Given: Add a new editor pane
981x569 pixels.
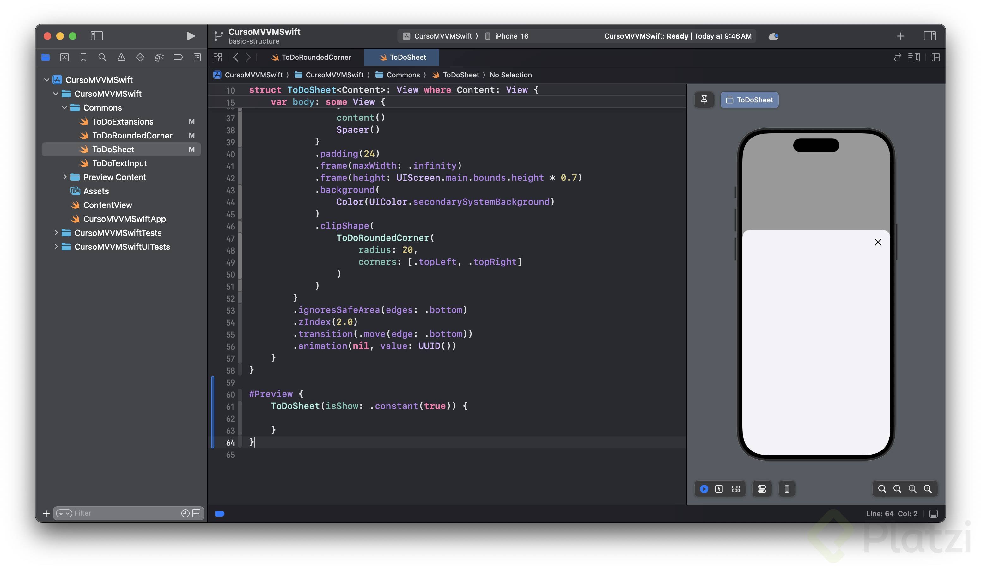Looking at the screenshot, I should 935,57.
